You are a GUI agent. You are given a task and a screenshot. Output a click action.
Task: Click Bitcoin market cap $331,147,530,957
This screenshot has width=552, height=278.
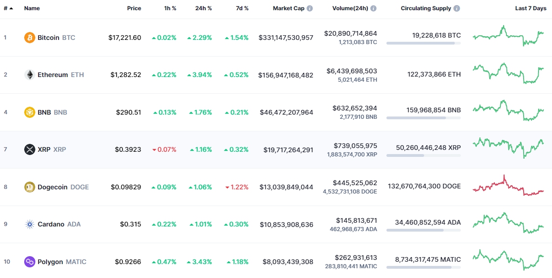point(286,38)
